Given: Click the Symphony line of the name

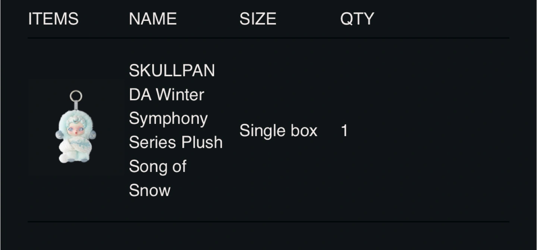Looking at the screenshot, I should pos(168,119).
